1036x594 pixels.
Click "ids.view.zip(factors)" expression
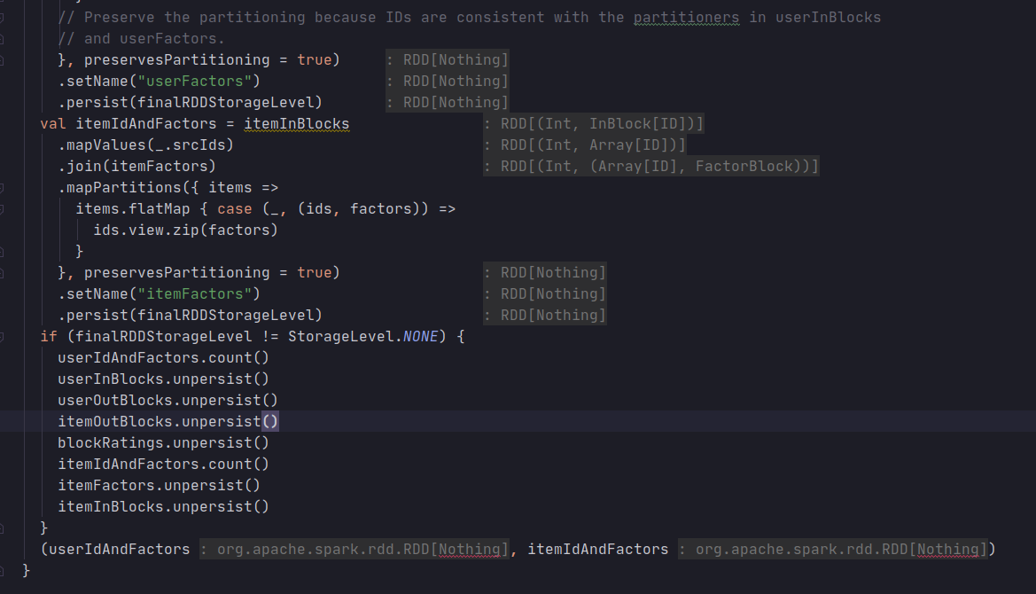point(185,230)
